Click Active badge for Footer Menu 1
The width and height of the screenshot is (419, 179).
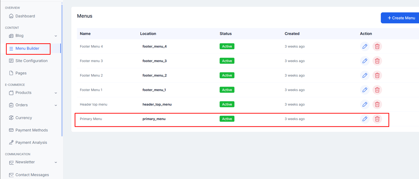click(x=227, y=90)
